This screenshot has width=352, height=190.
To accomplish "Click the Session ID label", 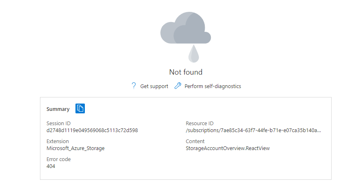I will (58, 124).
